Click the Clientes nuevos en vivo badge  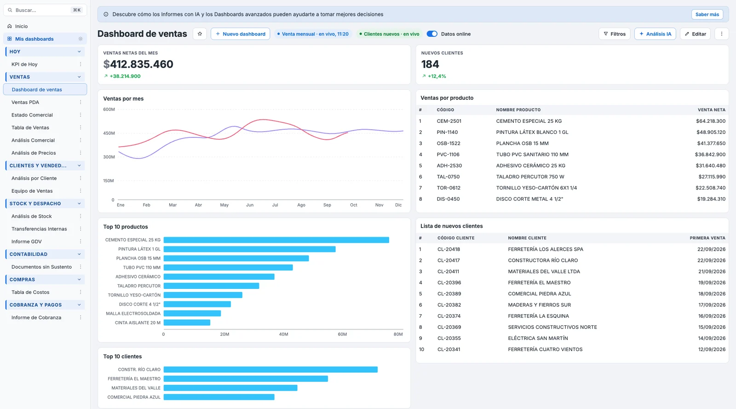[x=389, y=34]
